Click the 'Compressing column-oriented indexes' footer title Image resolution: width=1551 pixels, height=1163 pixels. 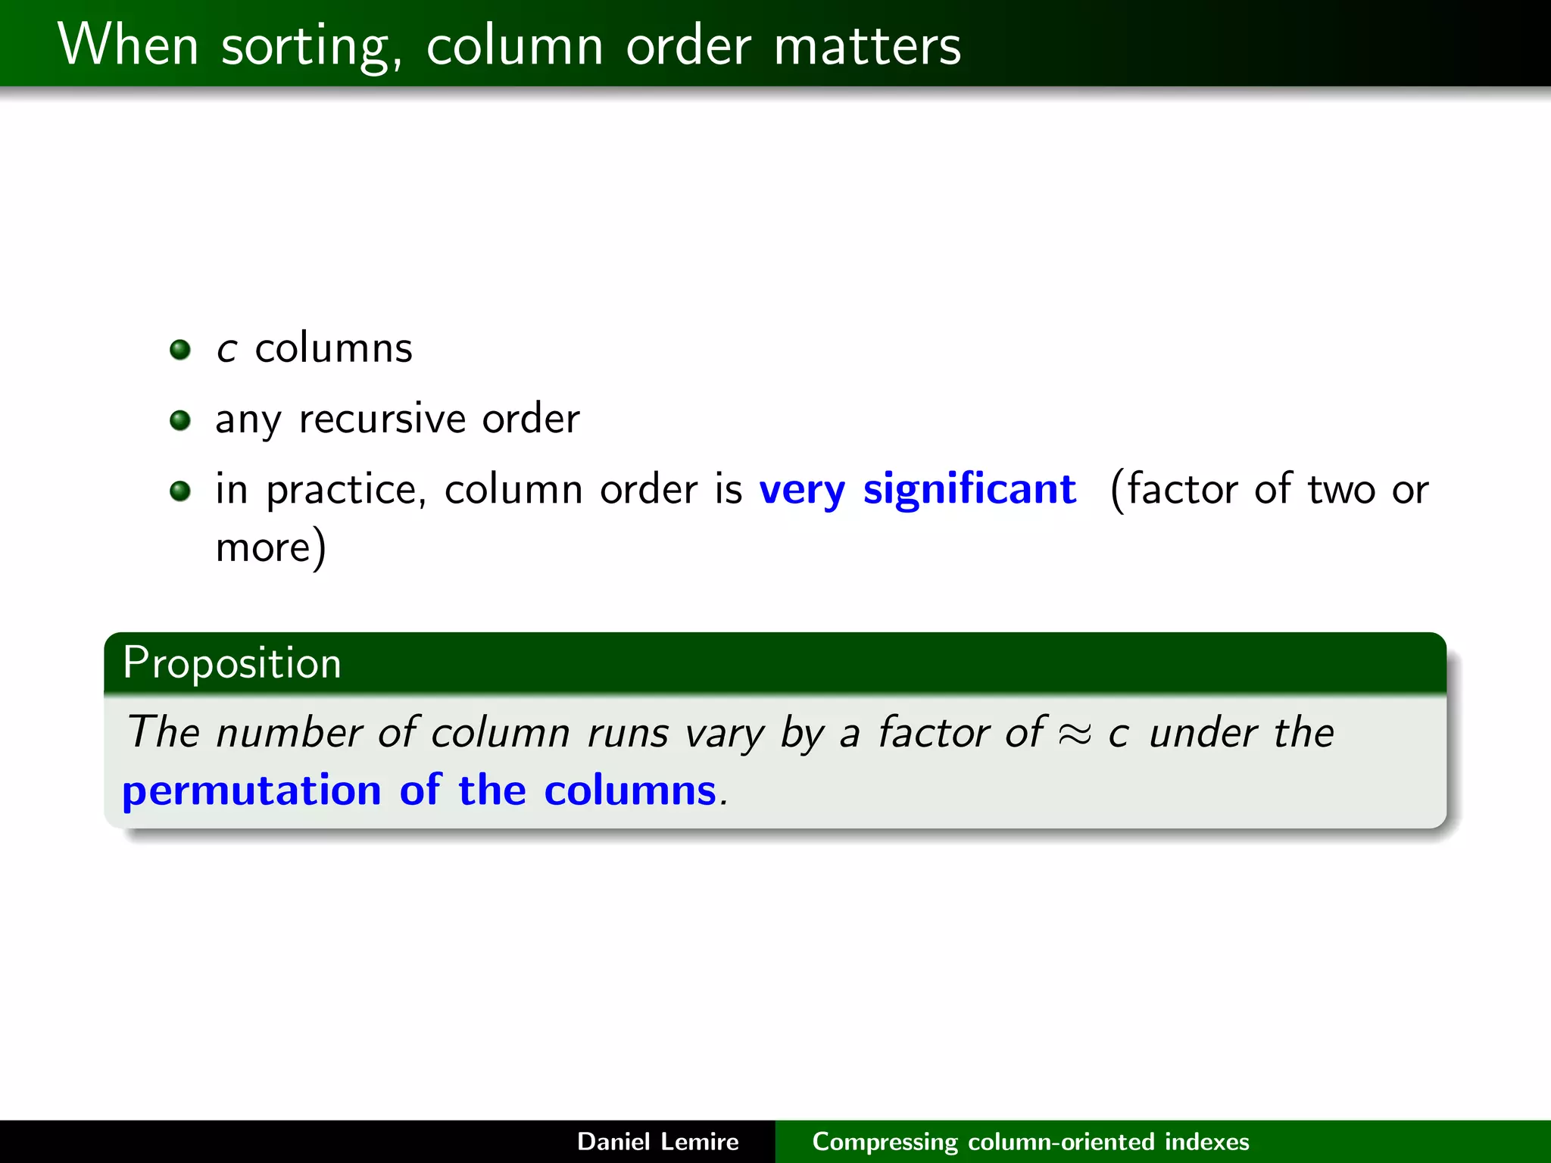(x=1031, y=1142)
